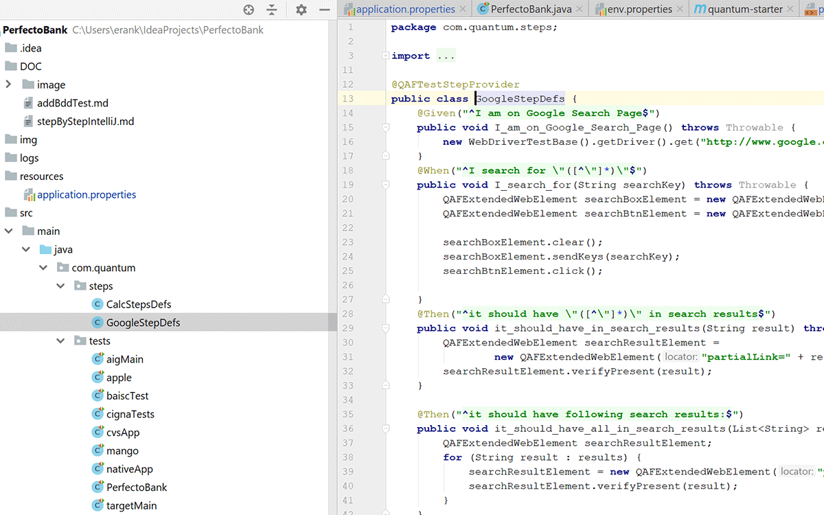The height and width of the screenshot is (515, 824).
Task: Select the main folder label
Action: (x=49, y=231)
